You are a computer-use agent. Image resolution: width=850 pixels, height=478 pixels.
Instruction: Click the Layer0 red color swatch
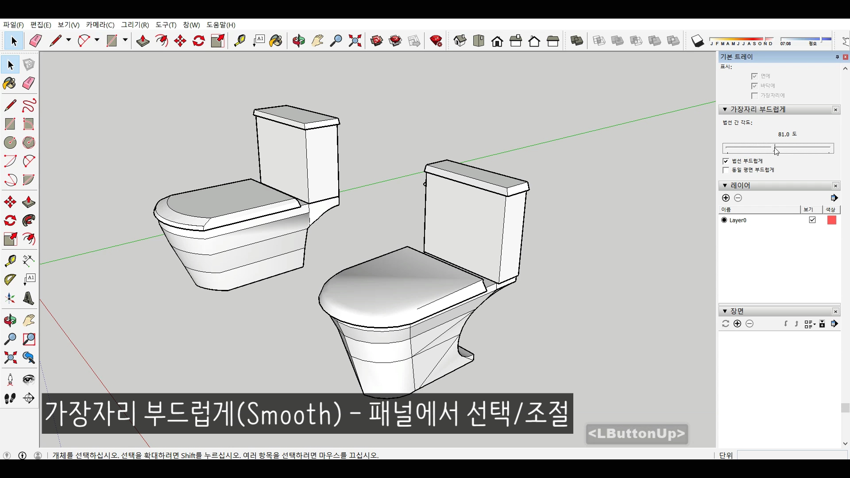[832, 220]
